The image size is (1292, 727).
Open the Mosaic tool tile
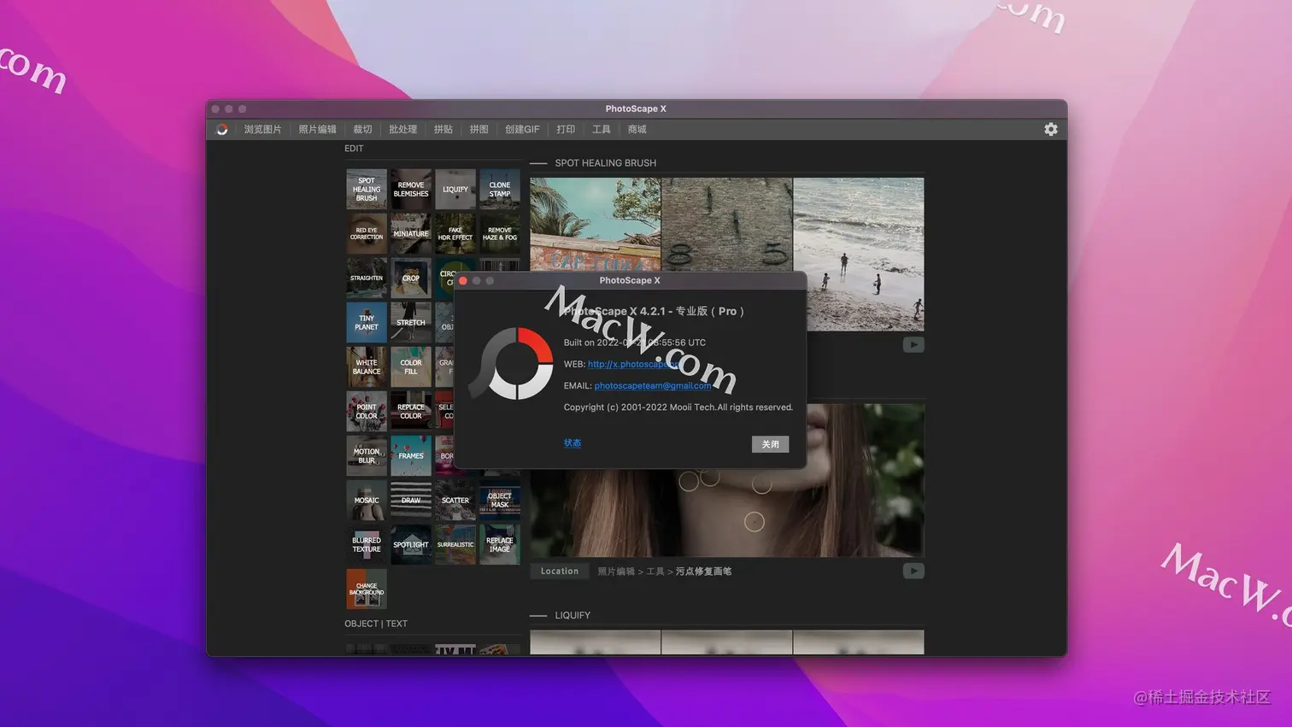367,500
